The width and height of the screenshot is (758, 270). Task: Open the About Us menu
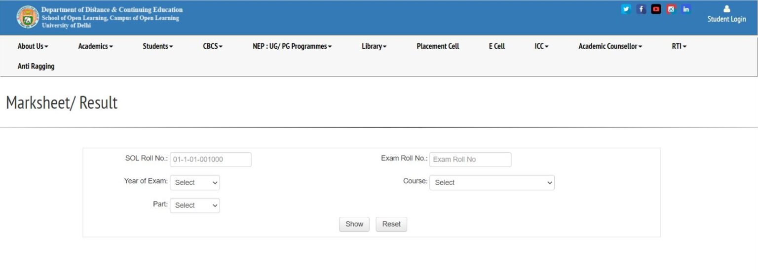[x=33, y=46]
